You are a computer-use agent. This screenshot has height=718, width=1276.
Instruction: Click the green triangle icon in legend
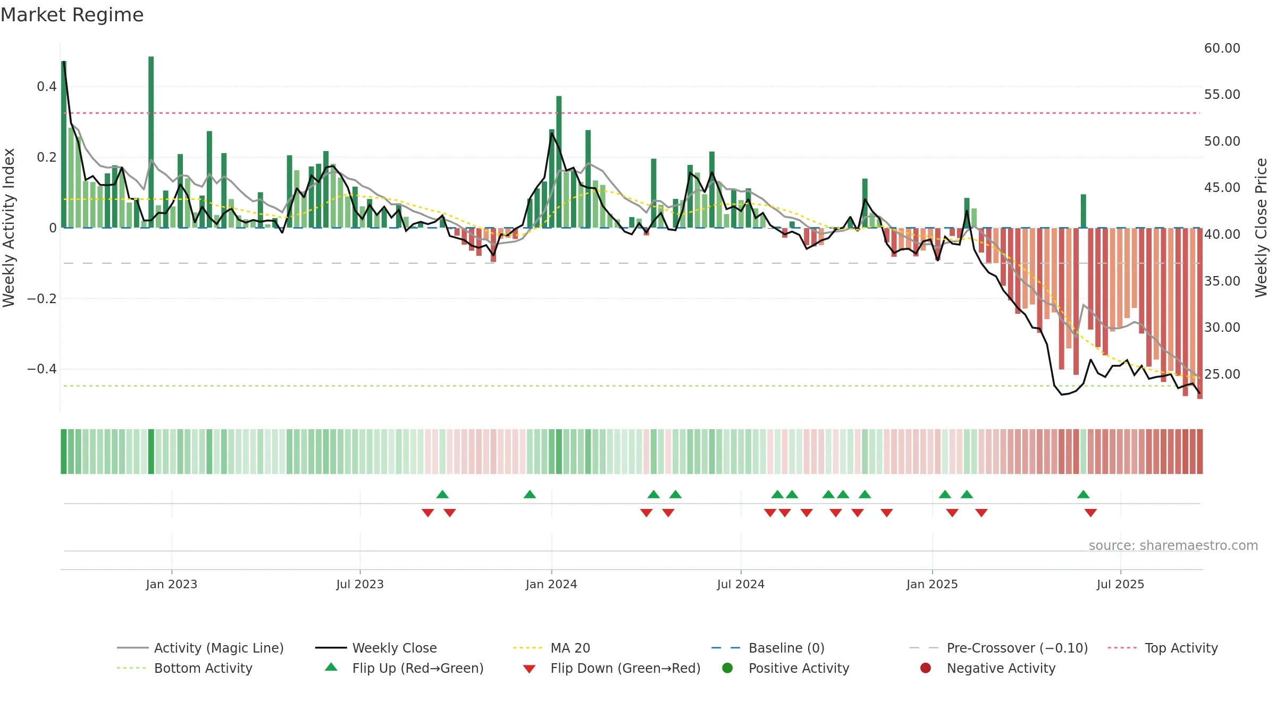(331, 667)
